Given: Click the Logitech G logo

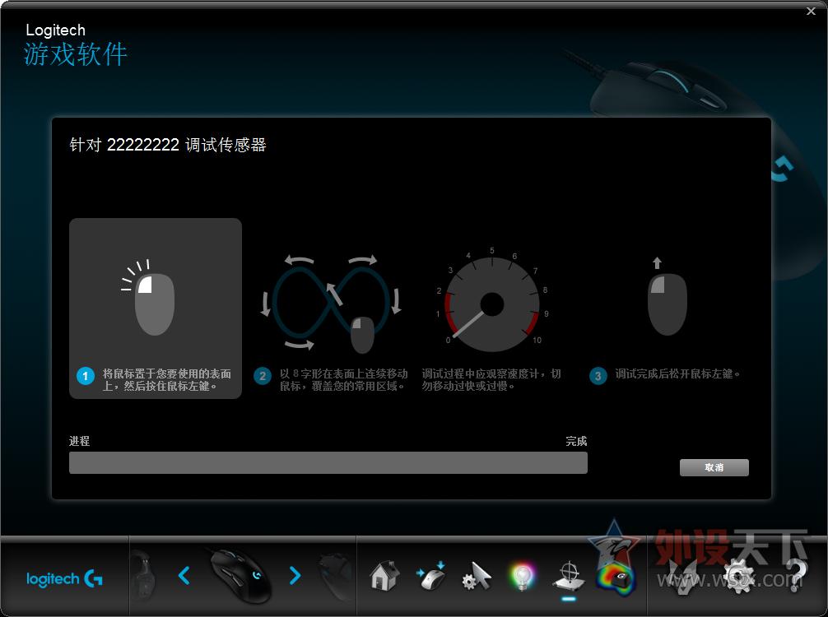Looking at the screenshot, I should (x=66, y=576).
